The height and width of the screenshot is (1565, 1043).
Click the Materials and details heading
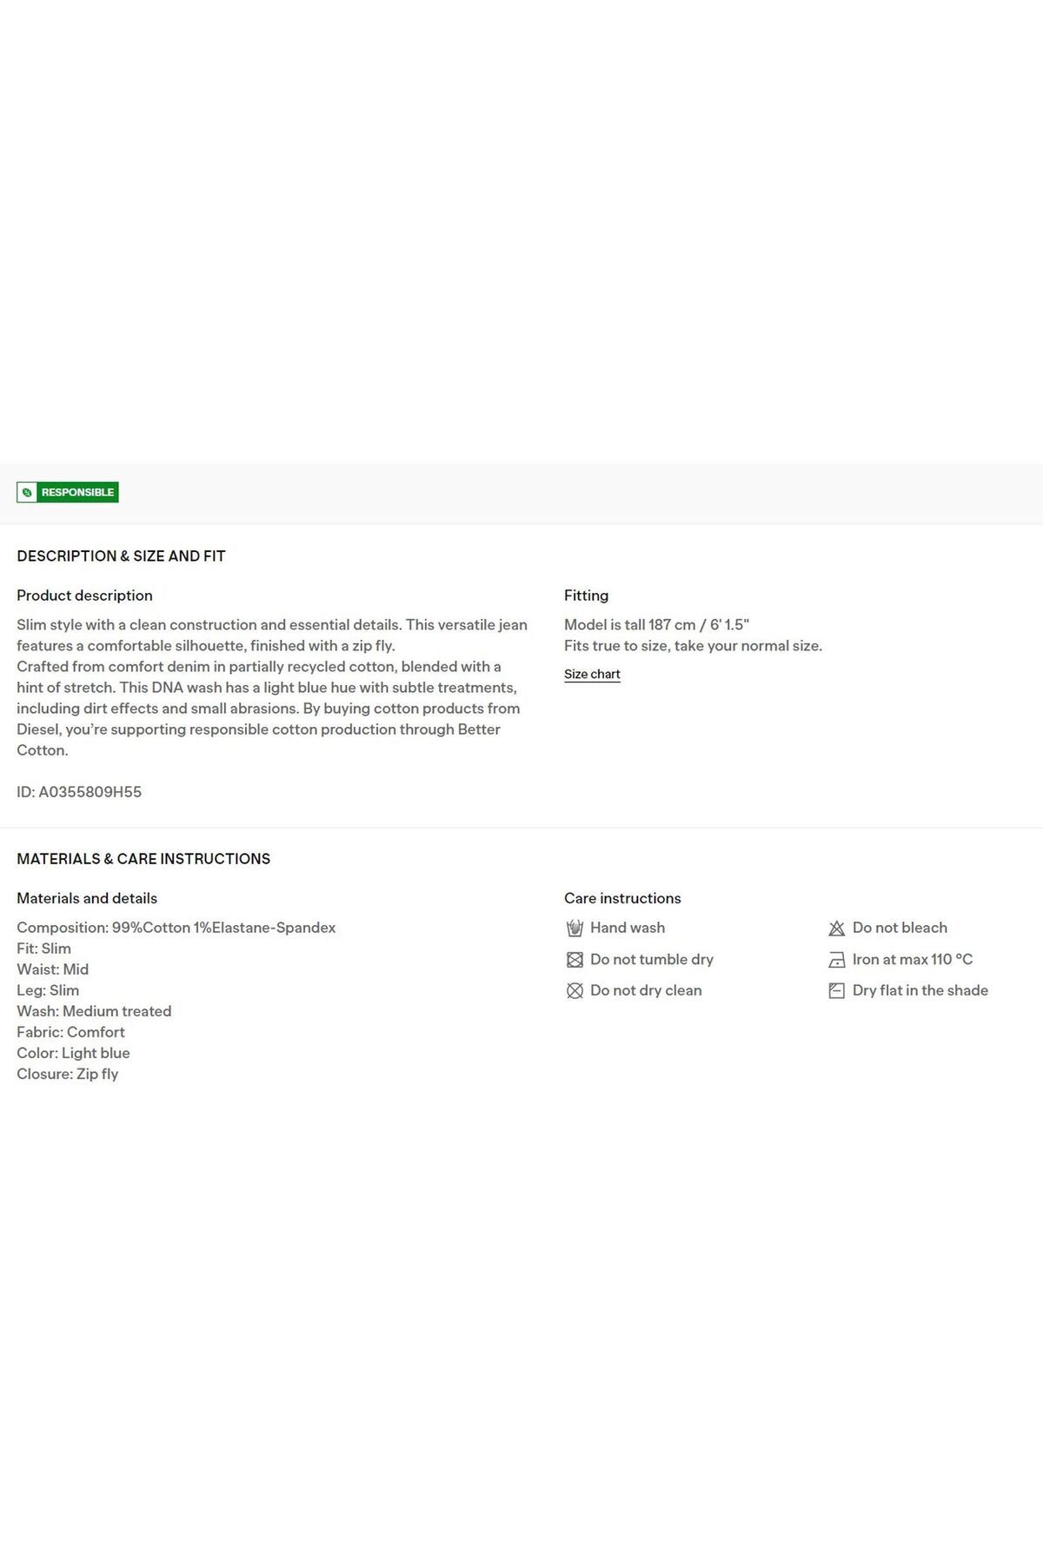point(87,898)
